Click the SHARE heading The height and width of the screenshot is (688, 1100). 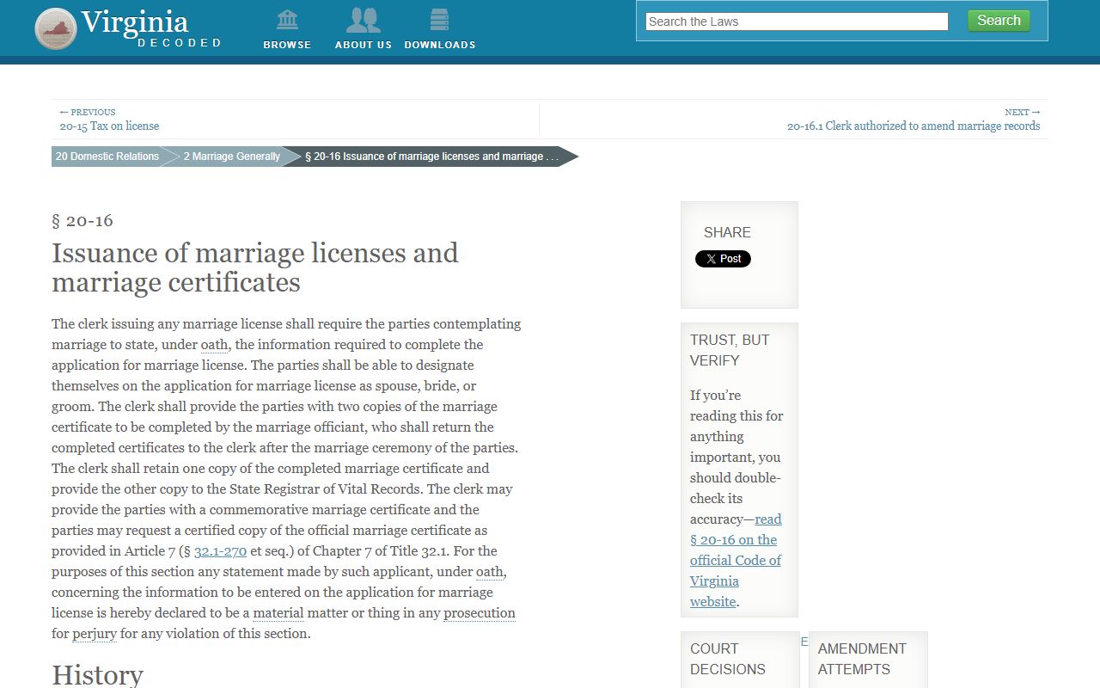pyautogui.click(x=727, y=232)
